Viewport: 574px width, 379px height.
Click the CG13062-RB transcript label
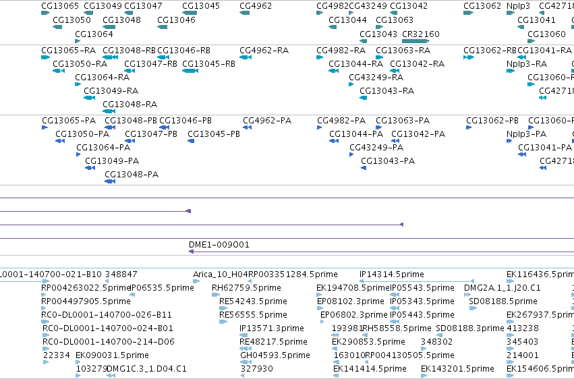click(490, 50)
